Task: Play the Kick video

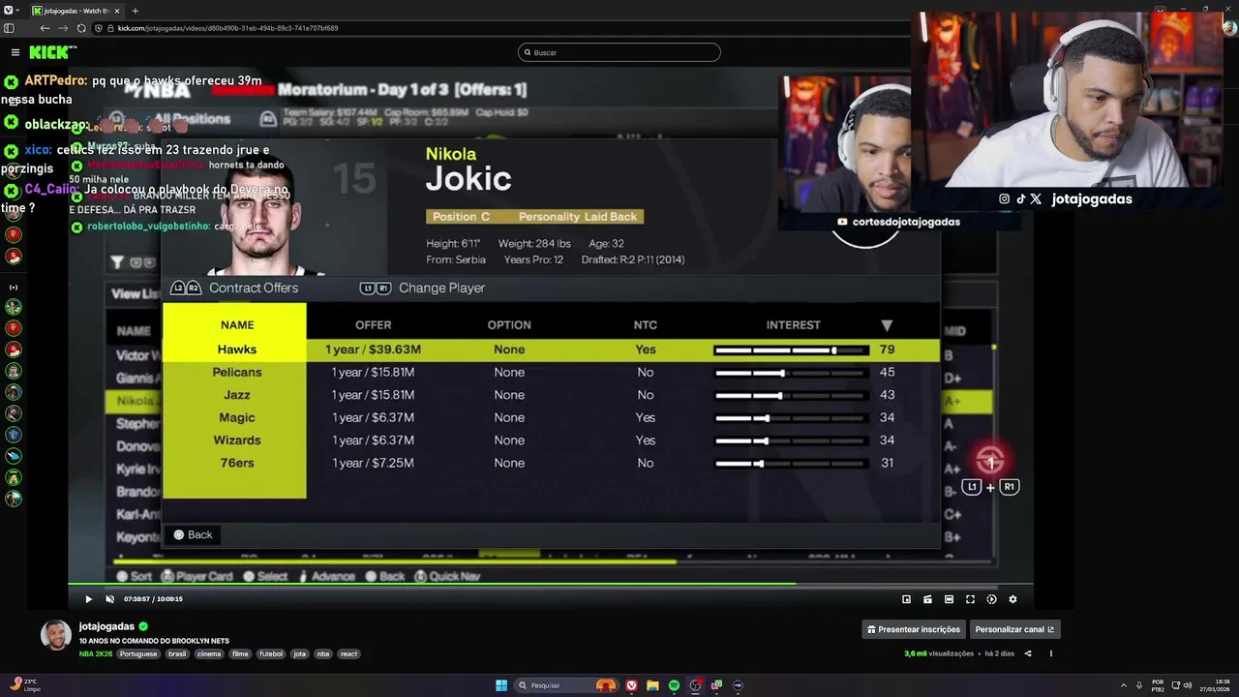Action: (88, 599)
